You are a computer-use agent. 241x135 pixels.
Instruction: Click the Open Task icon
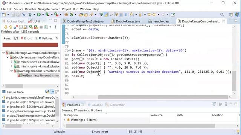(x=86, y=15)
